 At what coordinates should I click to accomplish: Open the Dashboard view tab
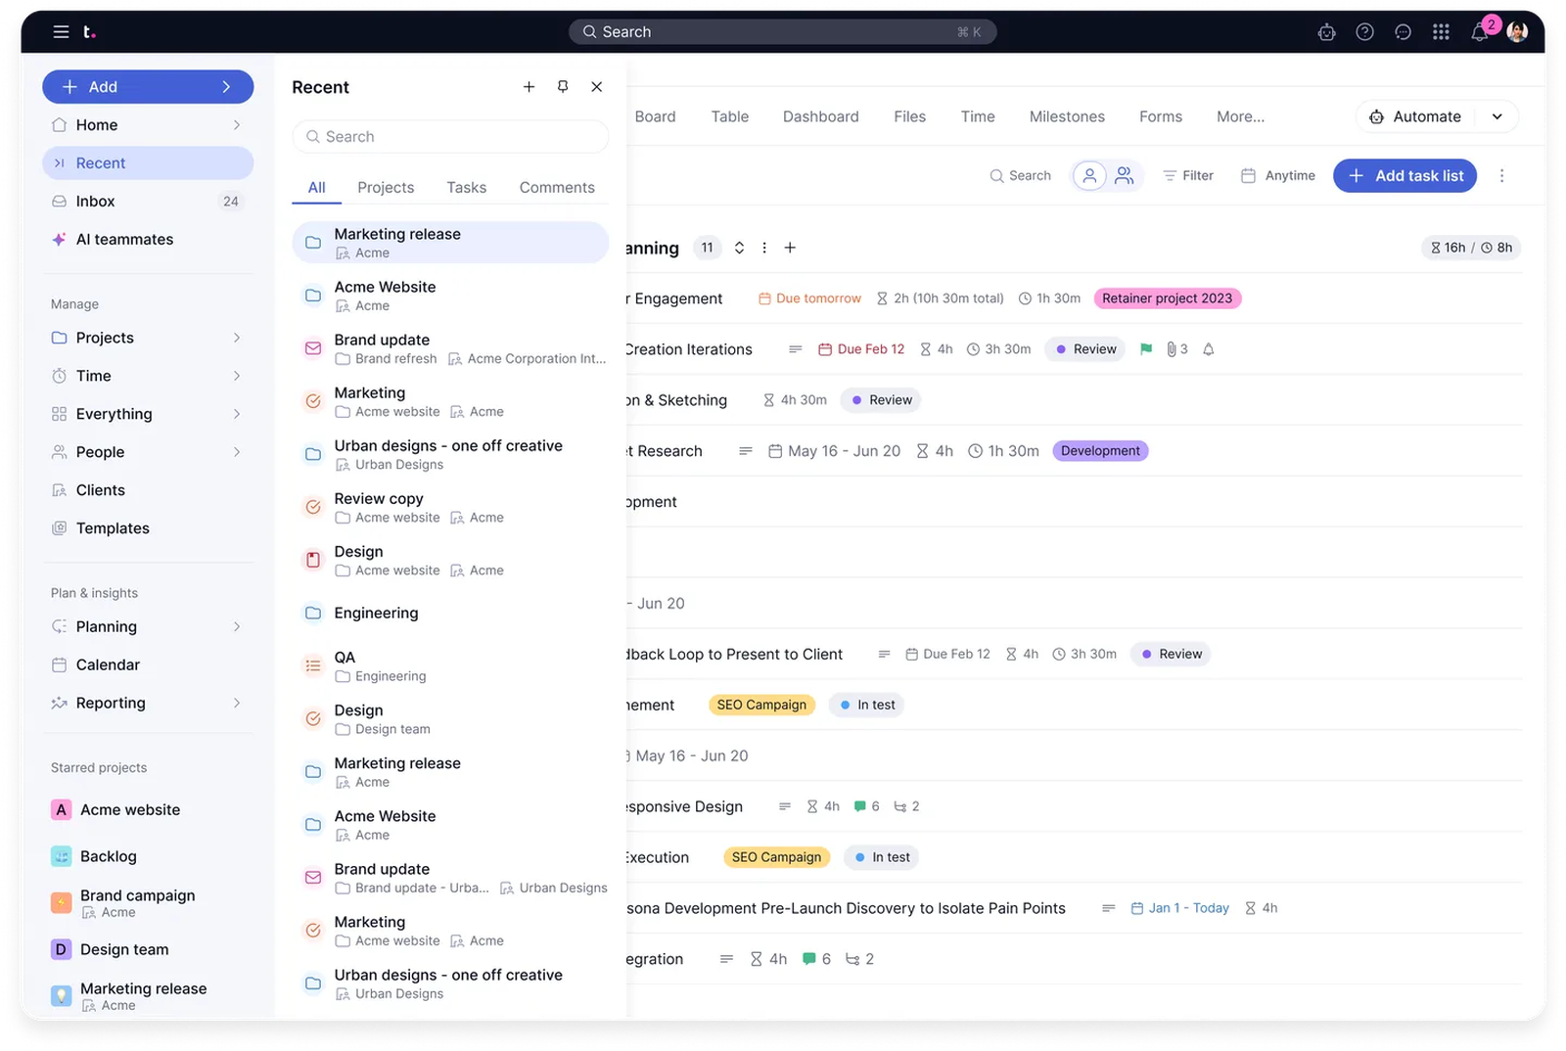820,117
